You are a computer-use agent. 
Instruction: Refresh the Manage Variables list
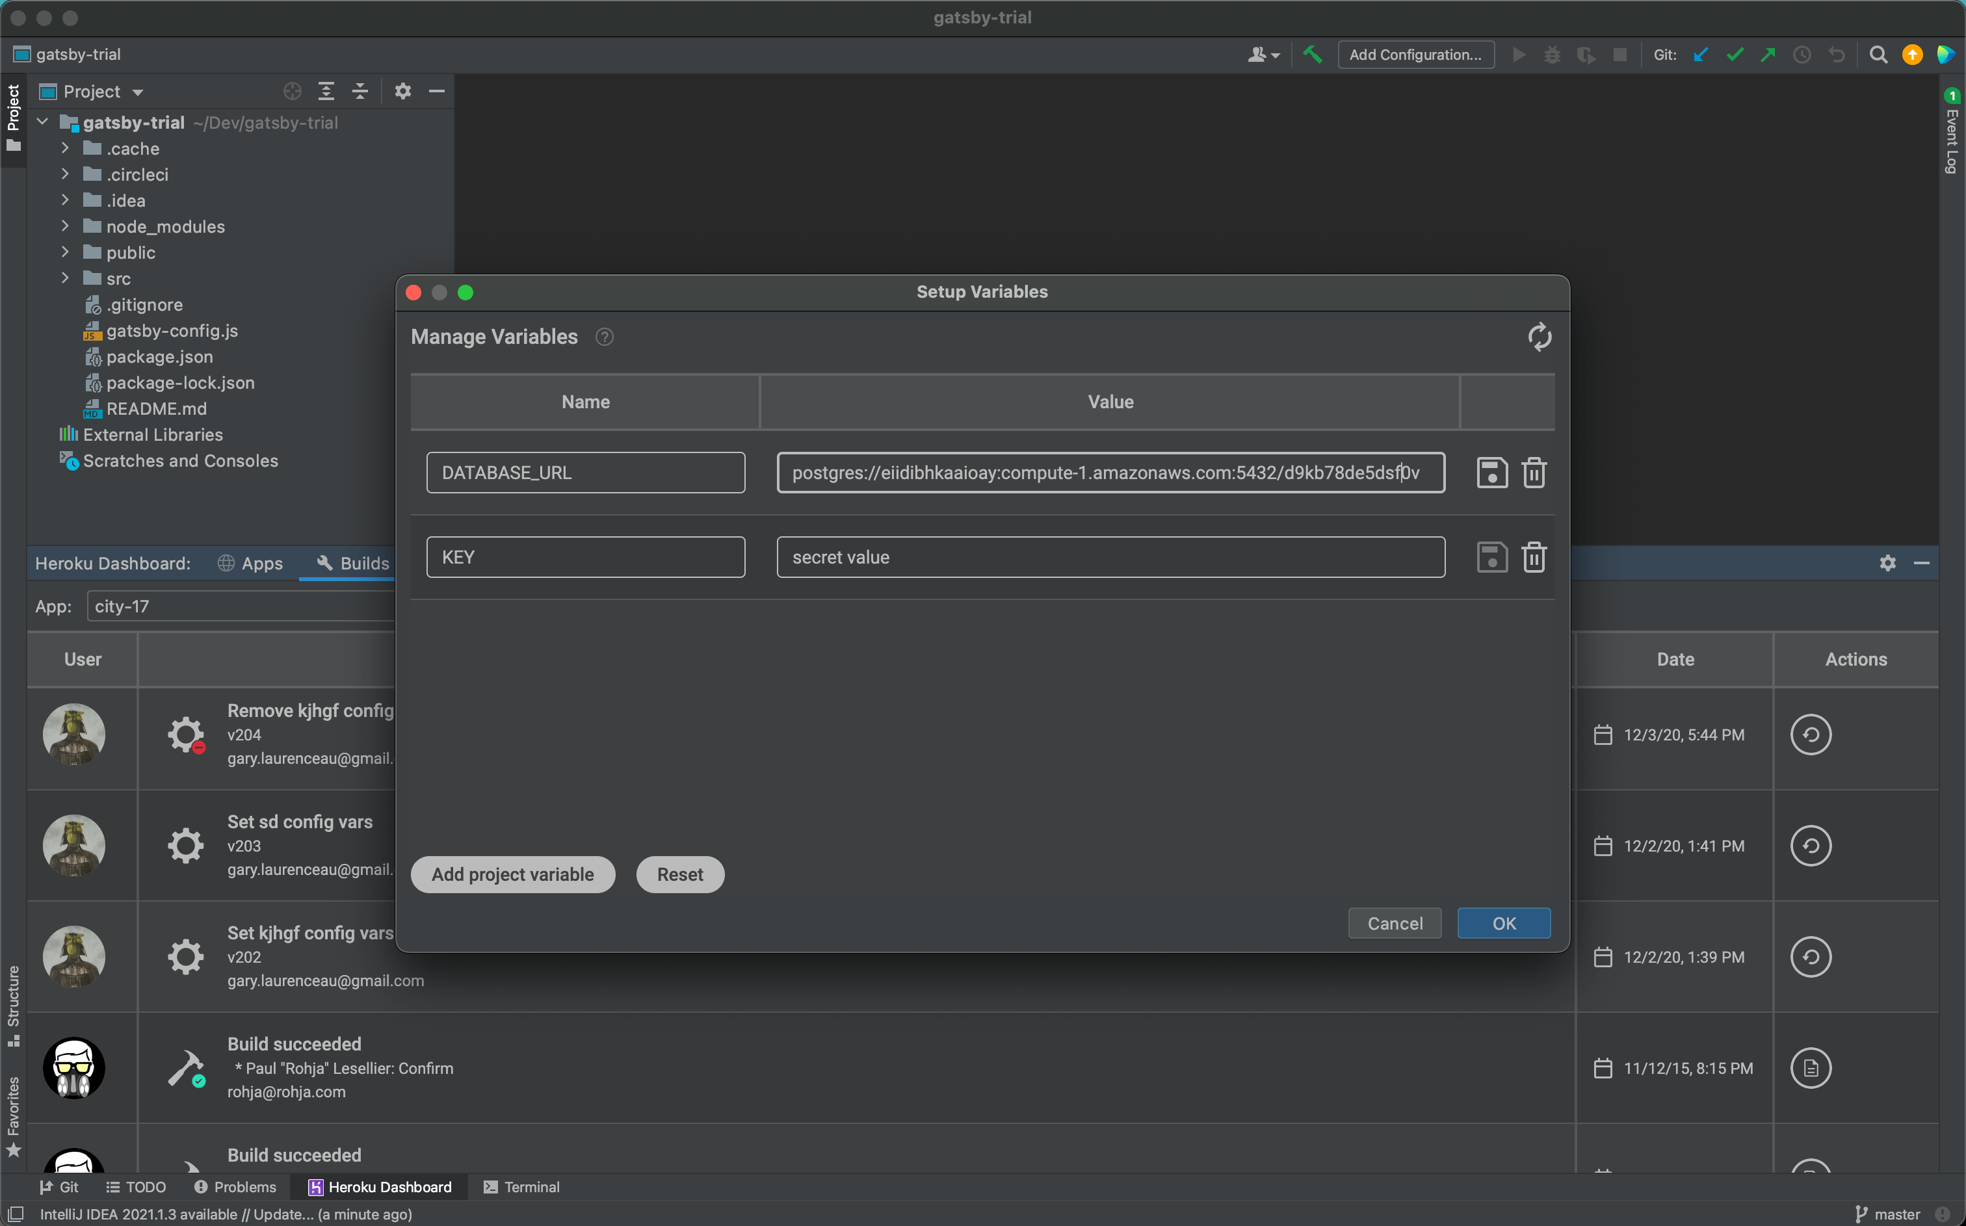click(x=1539, y=337)
